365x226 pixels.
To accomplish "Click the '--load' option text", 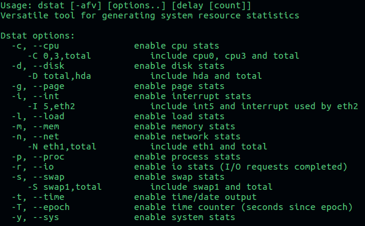I will pos(49,116).
